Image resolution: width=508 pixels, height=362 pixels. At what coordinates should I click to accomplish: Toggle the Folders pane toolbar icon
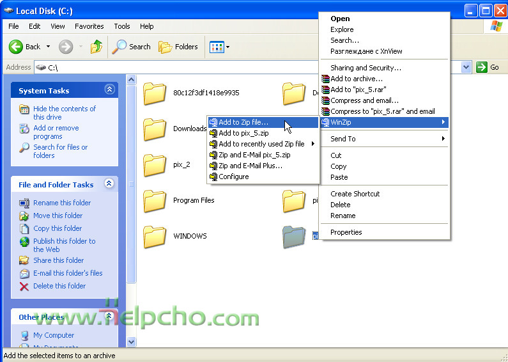[x=165, y=47]
